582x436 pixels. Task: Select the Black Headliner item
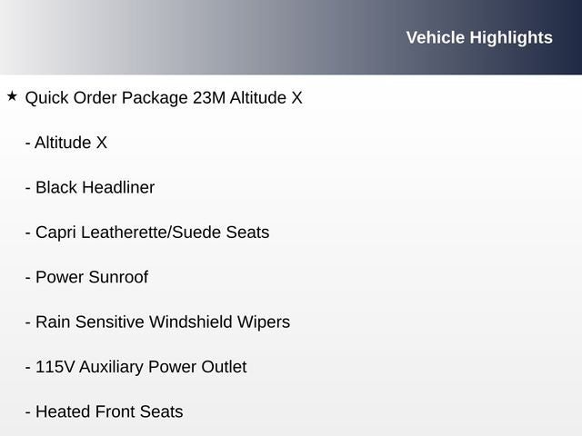(x=90, y=188)
